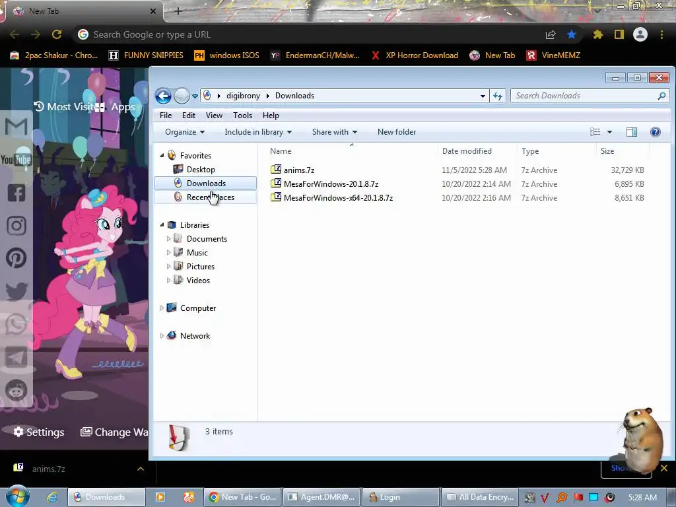Toggle the preview pane
This screenshot has width=676, height=507.
pyautogui.click(x=632, y=132)
